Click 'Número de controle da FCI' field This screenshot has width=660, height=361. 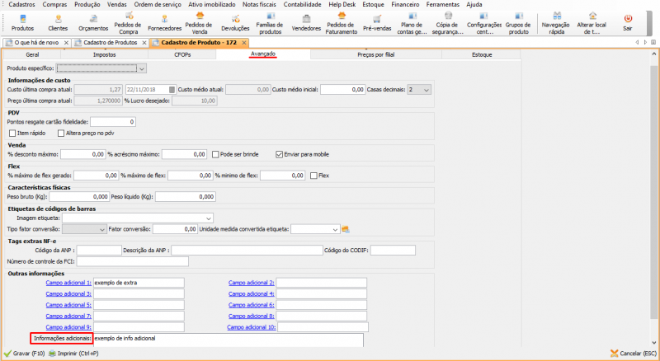tap(132, 262)
